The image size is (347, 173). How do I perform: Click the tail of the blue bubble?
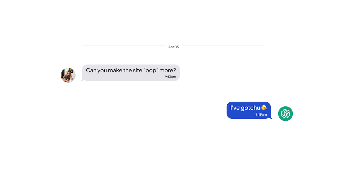pos(271,117)
